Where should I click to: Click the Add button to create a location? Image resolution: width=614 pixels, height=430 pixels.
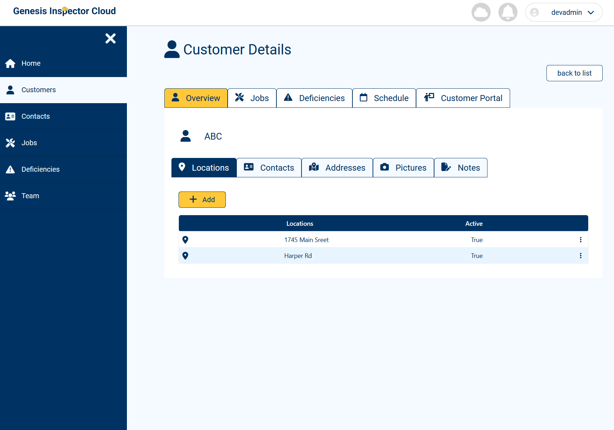202,199
